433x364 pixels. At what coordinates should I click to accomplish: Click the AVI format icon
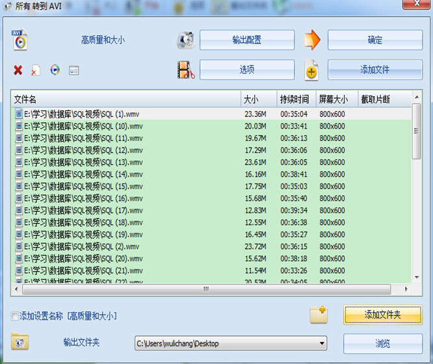tap(20, 40)
